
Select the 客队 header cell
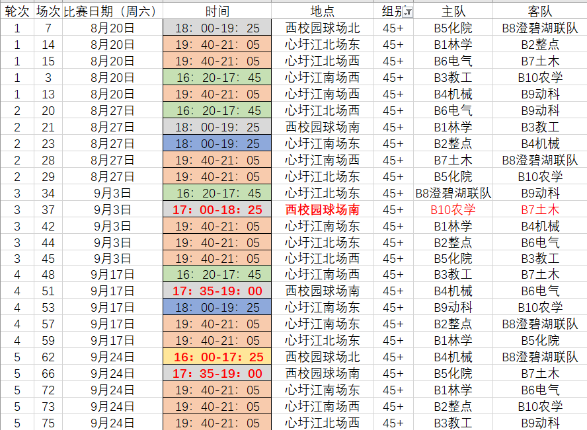[539, 12]
